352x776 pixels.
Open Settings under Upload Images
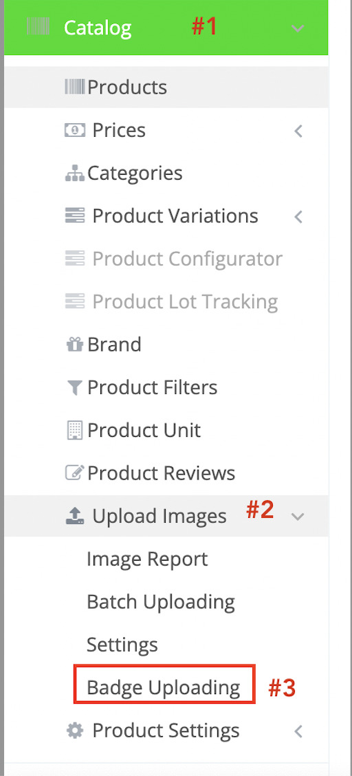[x=122, y=645]
